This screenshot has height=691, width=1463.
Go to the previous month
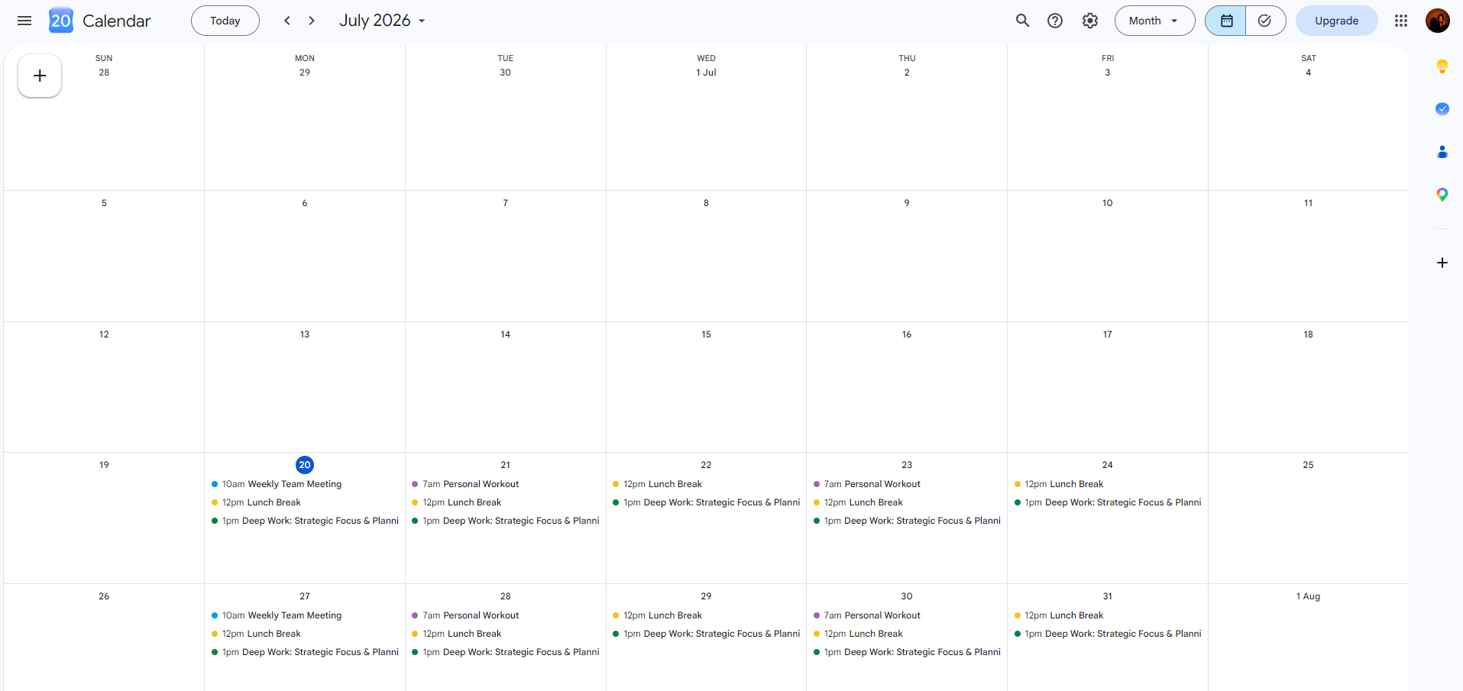pos(287,21)
